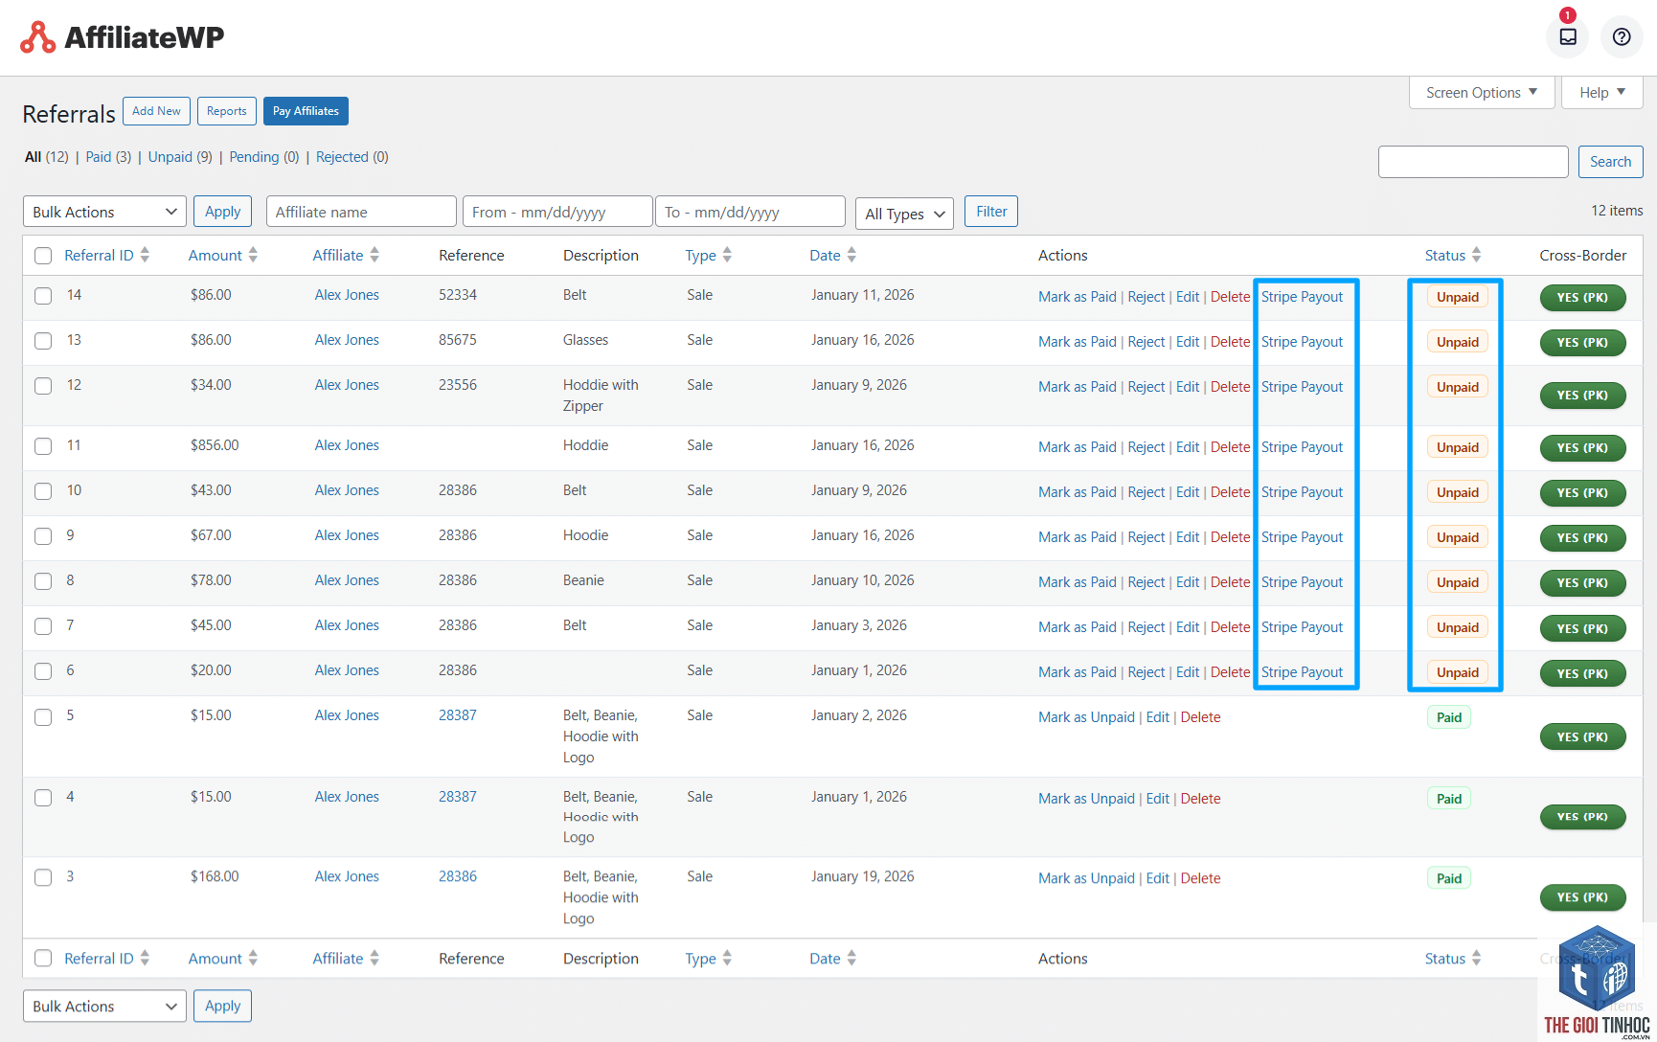Select all referrals checkbox in header
The image size is (1657, 1042).
(43, 256)
